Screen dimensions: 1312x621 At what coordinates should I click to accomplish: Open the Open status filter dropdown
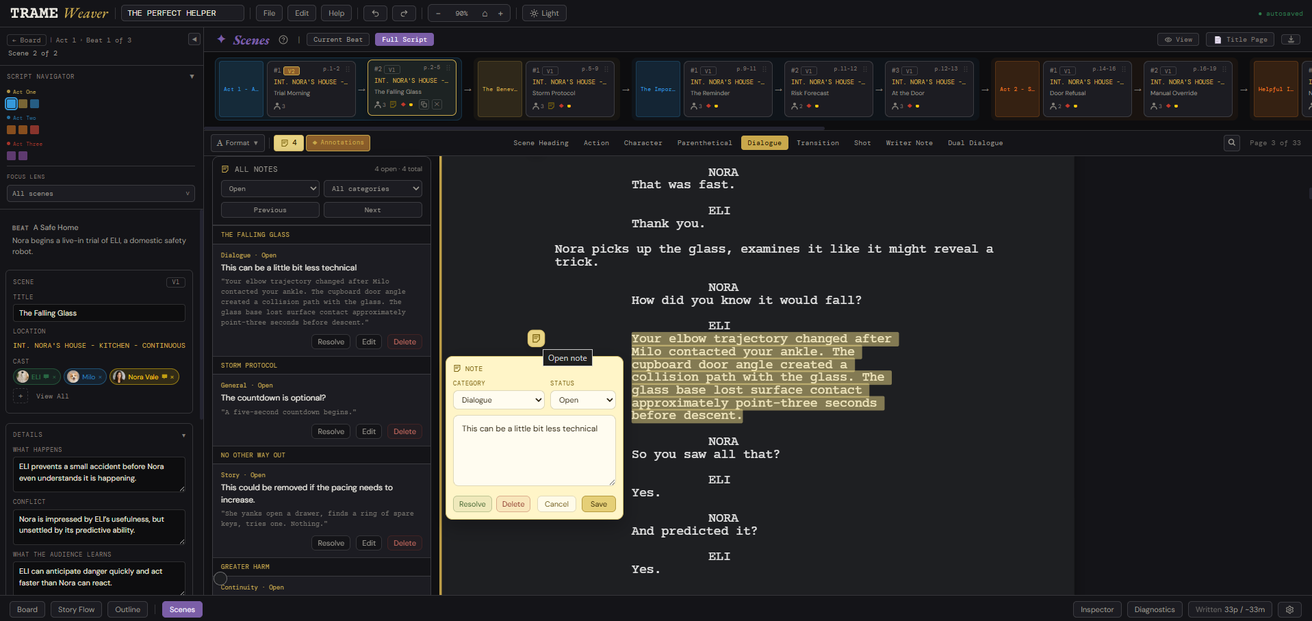(270, 188)
